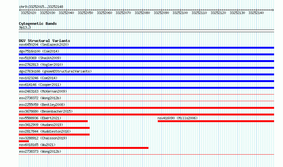The width and height of the screenshot is (283, 167).
Task: Click the chr9:33252015..33252148 region label
Action: pyautogui.click(x=41, y=7)
